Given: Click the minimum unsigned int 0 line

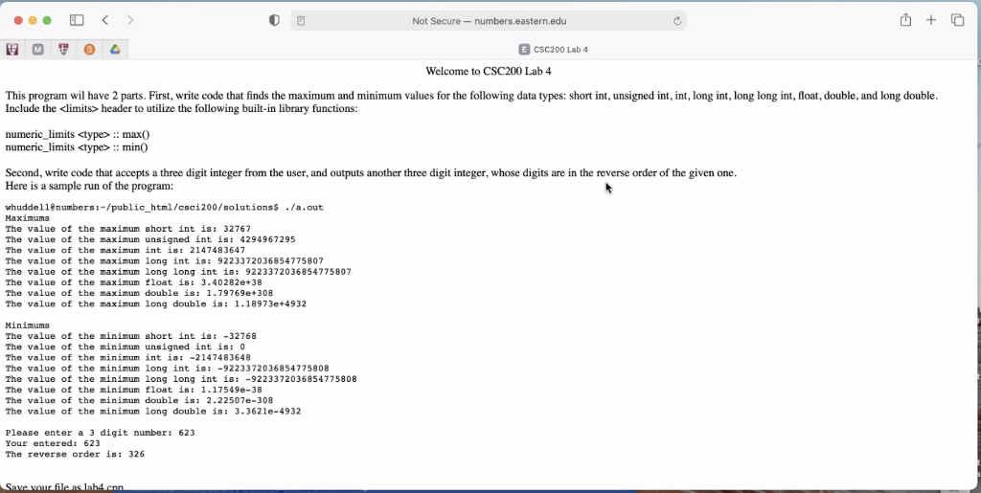Looking at the screenshot, I should point(125,347).
